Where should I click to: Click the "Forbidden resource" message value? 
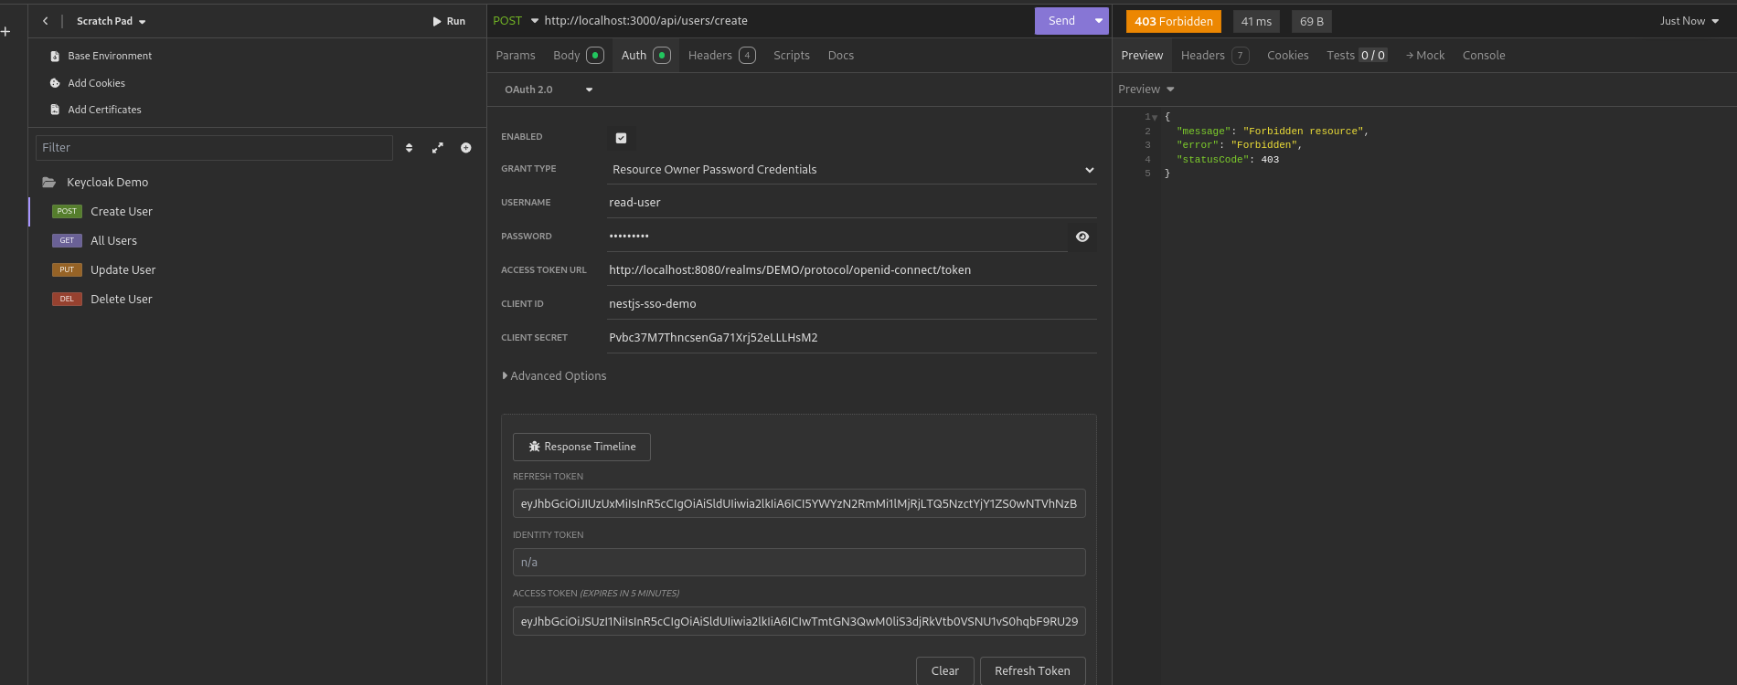[x=1303, y=132]
